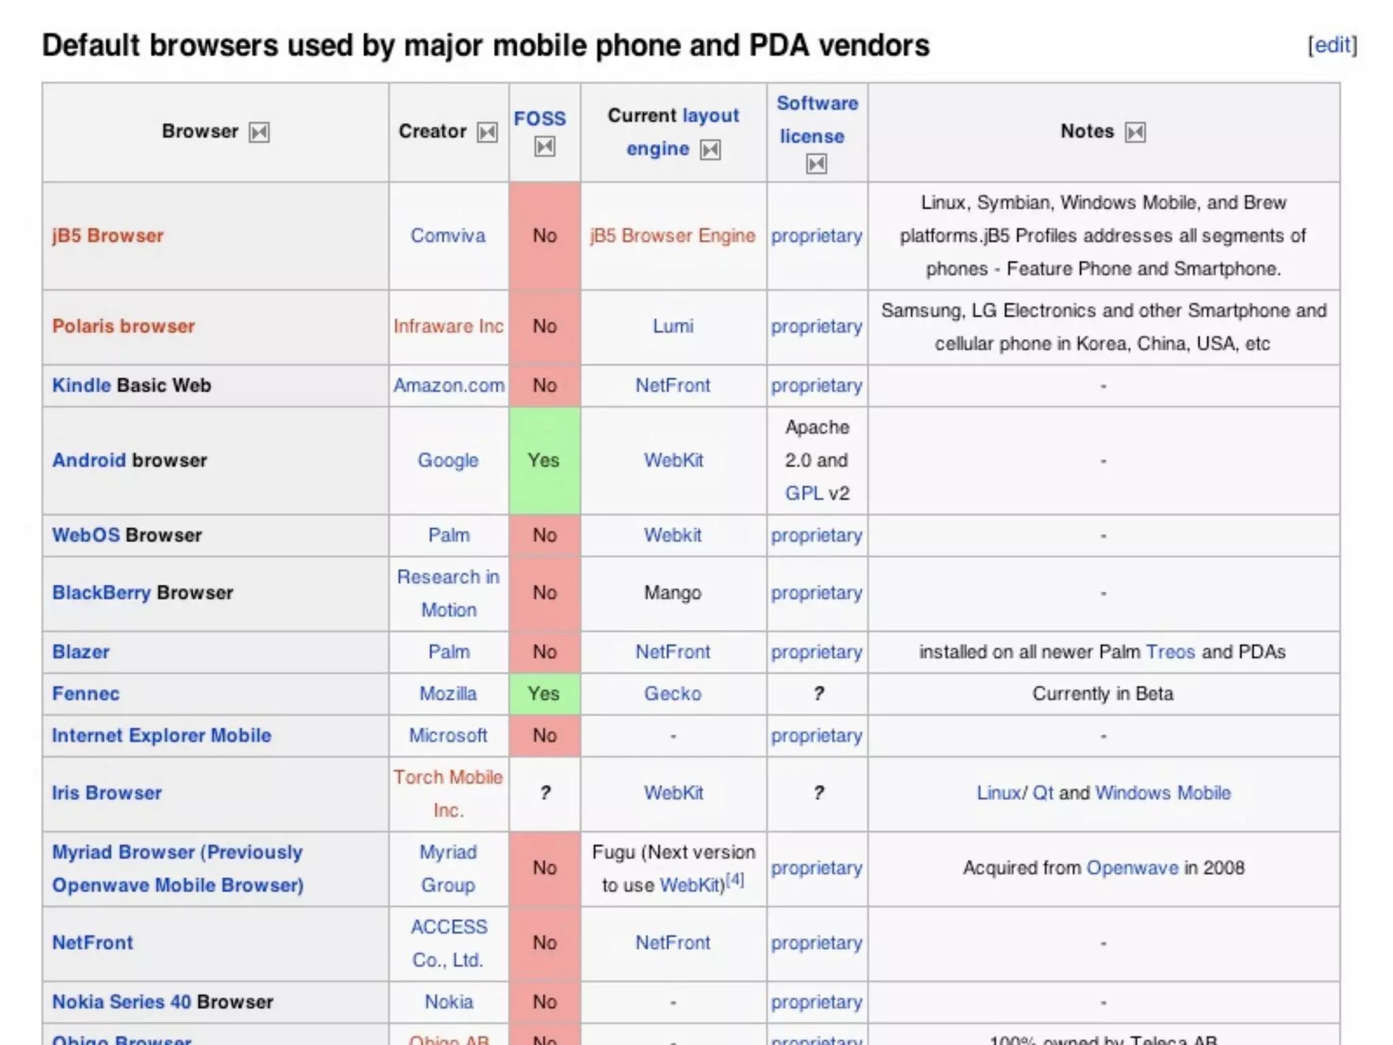
Task: Follow the FOSS header link
Action: pos(539,118)
